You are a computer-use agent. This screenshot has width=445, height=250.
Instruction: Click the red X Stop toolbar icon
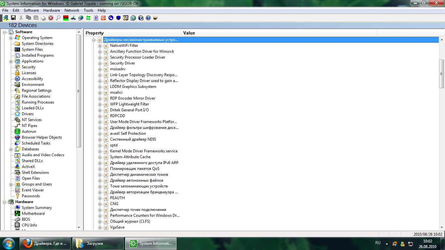tap(51, 18)
